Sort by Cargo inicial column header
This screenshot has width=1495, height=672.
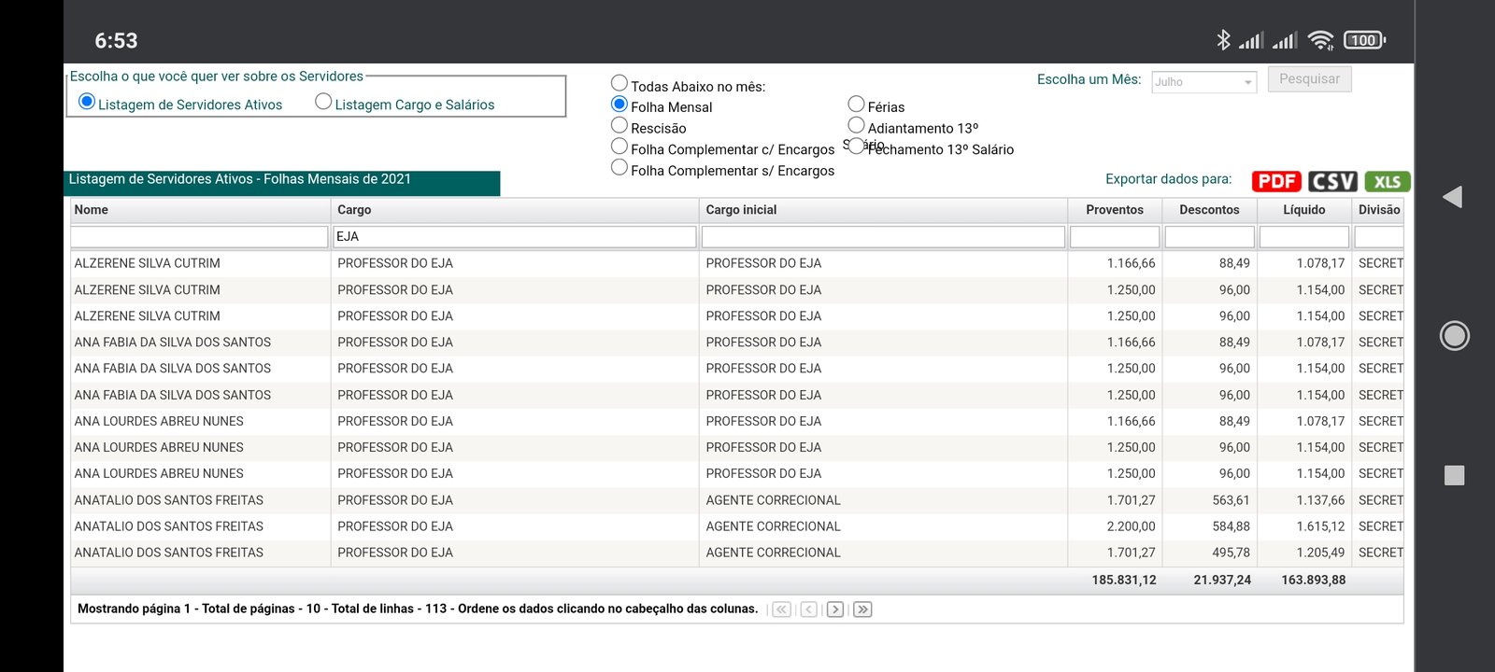point(741,210)
